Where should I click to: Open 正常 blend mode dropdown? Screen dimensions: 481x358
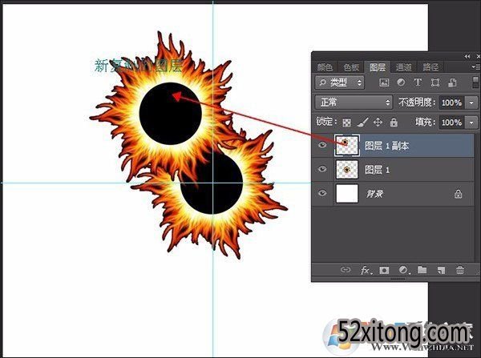354,102
